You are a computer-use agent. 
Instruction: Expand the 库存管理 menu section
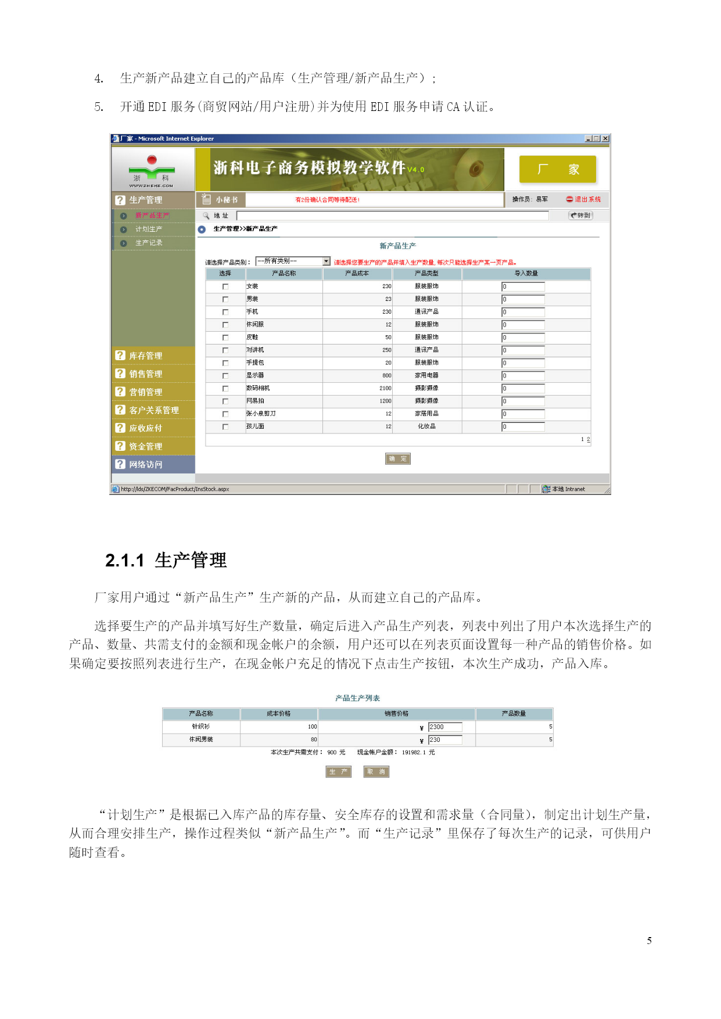tap(153, 356)
